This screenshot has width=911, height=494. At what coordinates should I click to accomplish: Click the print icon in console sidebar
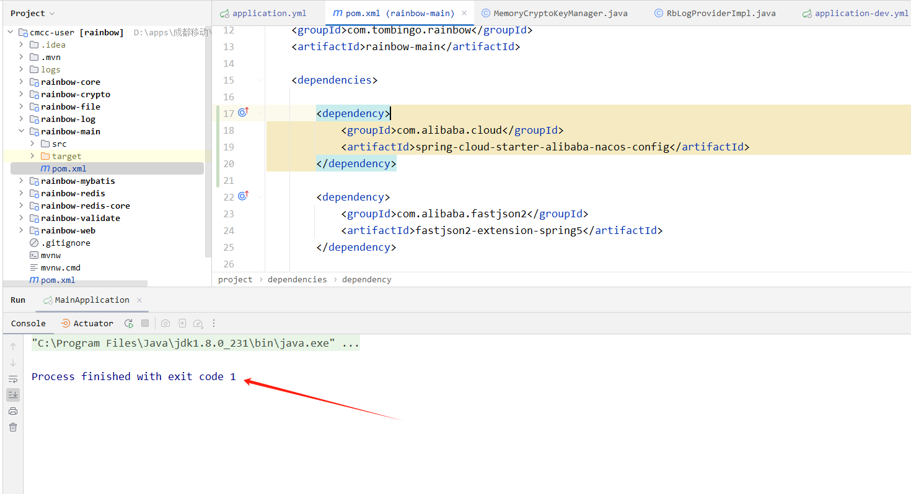coord(13,411)
